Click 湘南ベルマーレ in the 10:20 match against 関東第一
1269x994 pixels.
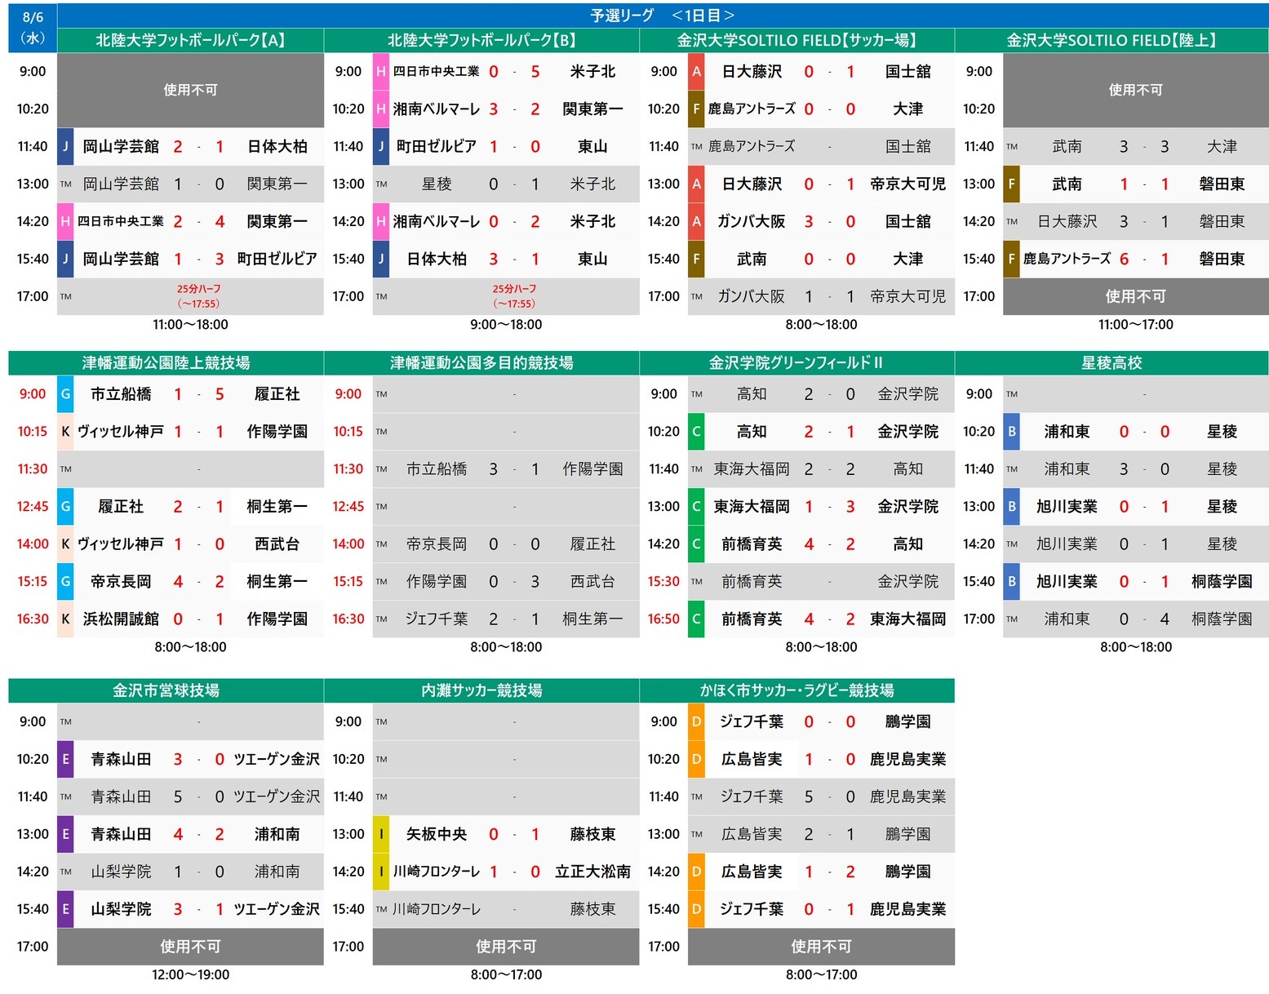coord(436,109)
